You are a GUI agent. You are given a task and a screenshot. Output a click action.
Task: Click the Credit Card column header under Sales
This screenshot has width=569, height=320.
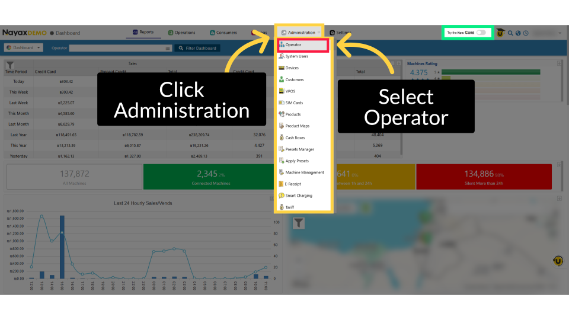(46, 72)
